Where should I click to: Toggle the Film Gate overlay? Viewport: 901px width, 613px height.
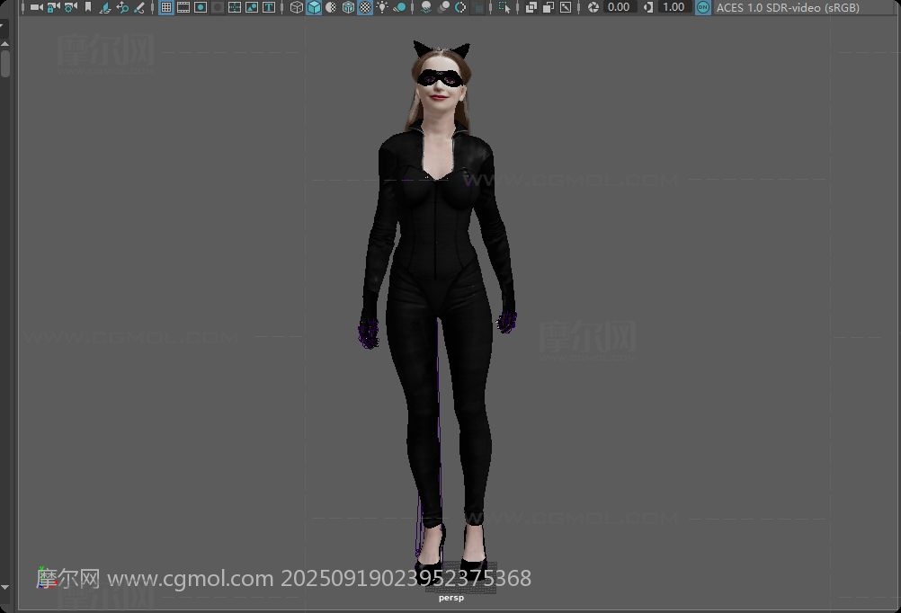click(183, 7)
